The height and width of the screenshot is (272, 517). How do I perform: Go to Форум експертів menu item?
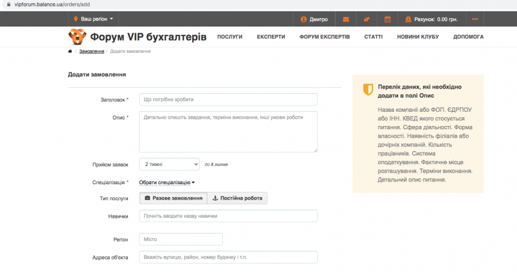click(x=324, y=37)
